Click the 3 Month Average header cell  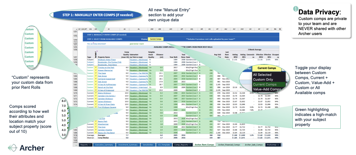[x=255, y=49]
